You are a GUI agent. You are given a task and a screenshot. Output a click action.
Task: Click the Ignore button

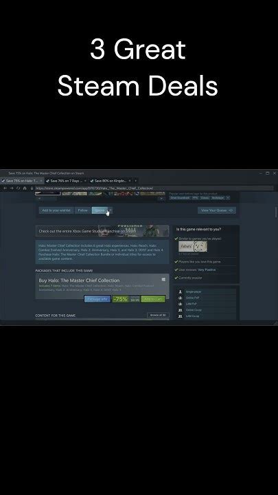[100, 210]
